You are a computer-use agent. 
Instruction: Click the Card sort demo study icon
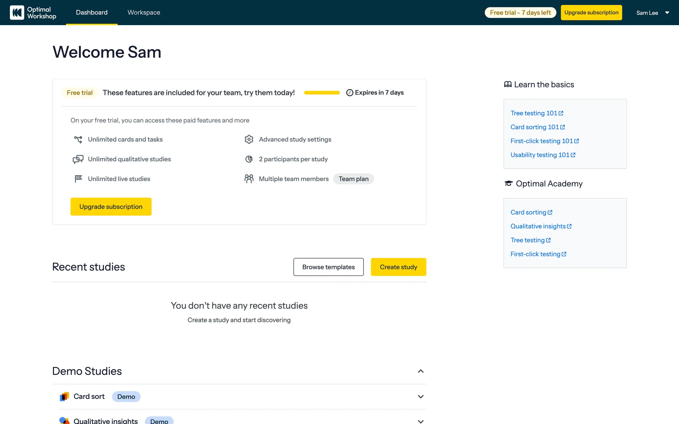coord(64,396)
